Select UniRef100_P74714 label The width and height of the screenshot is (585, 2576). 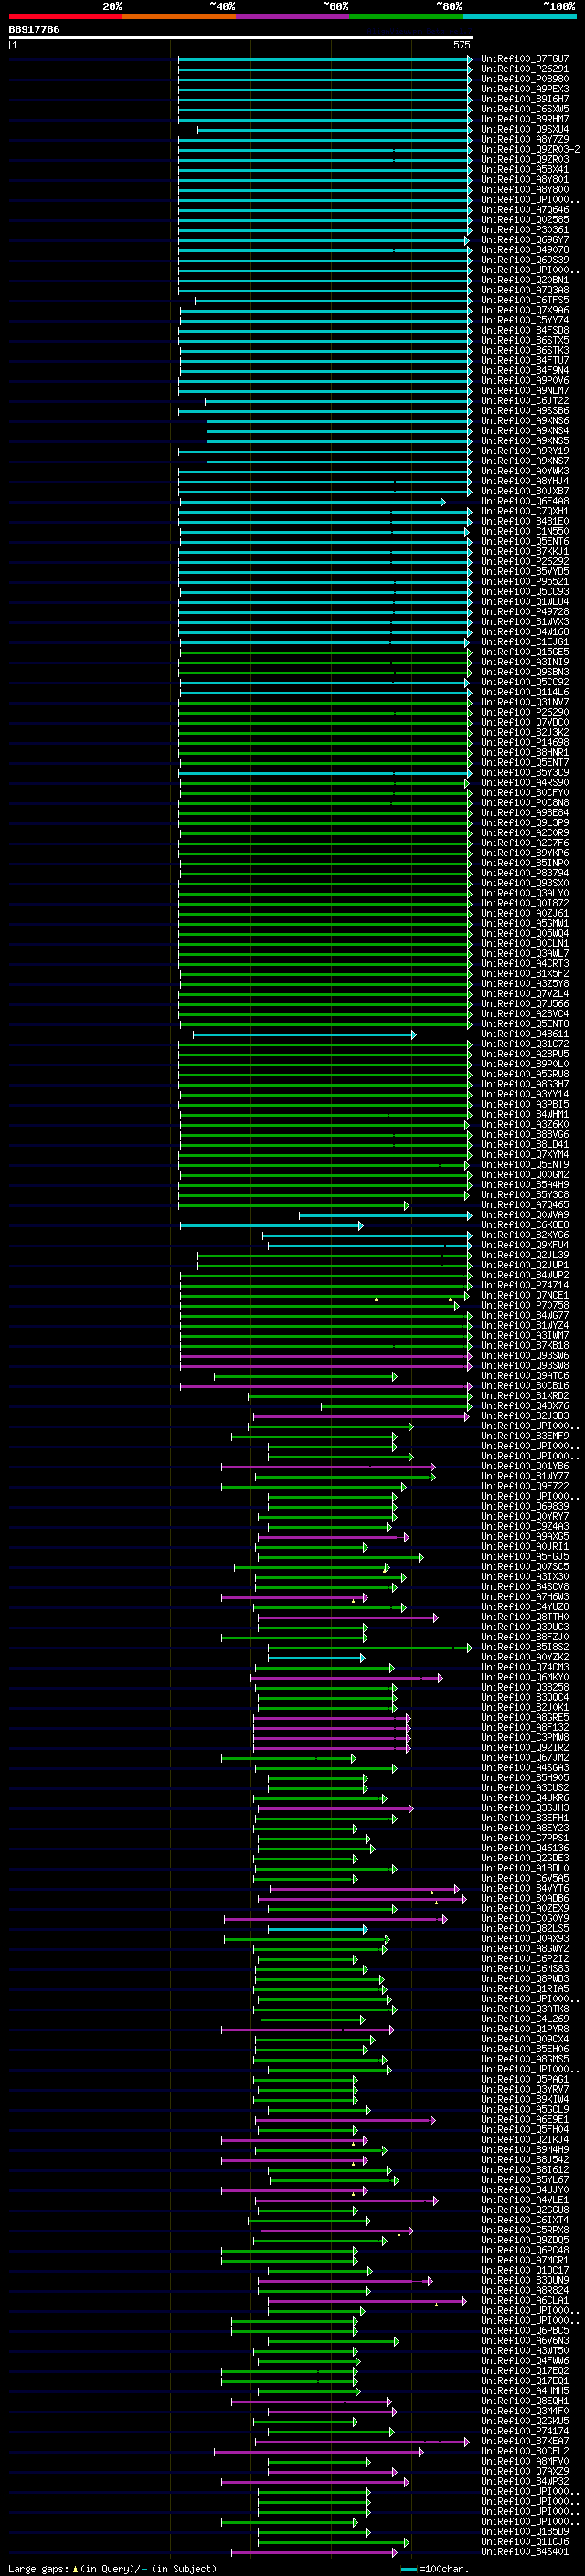coord(524,1285)
